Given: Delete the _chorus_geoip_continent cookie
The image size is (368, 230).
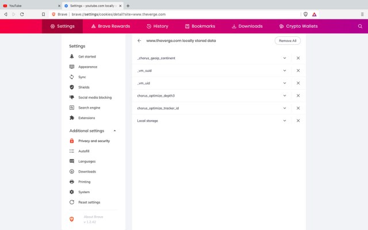Looking at the screenshot, I should (298, 58).
